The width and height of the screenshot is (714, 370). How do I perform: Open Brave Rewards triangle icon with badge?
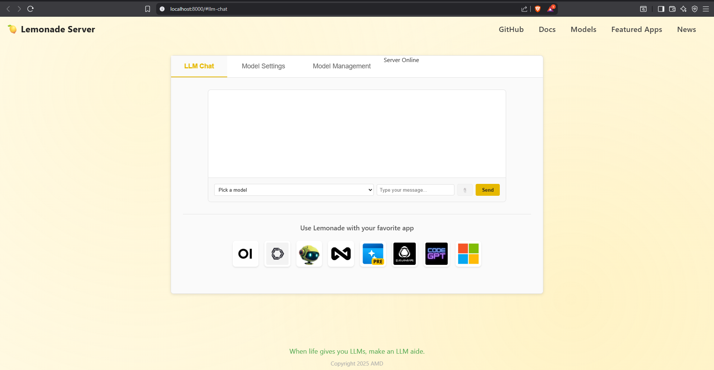(551, 9)
